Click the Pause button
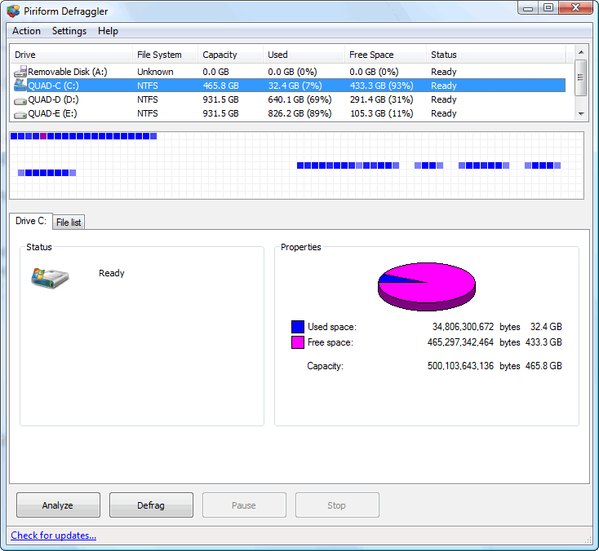599x551 pixels. [244, 505]
